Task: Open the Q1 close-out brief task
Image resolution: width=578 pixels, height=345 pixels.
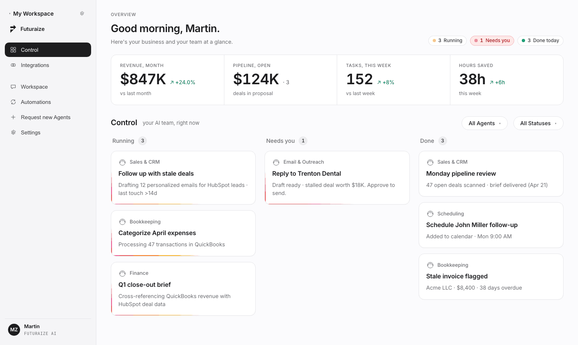Action: pos(183,289)
